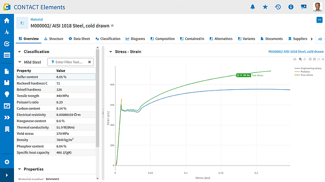Open the board columns sidebar icon
The width and height of the screenshot is (325, 182).
coord(7,55)
